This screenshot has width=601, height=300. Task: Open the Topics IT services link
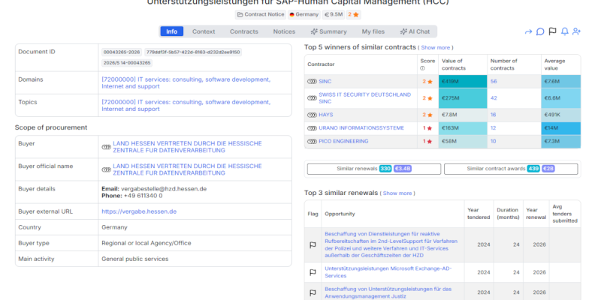[x=186, y=106]
